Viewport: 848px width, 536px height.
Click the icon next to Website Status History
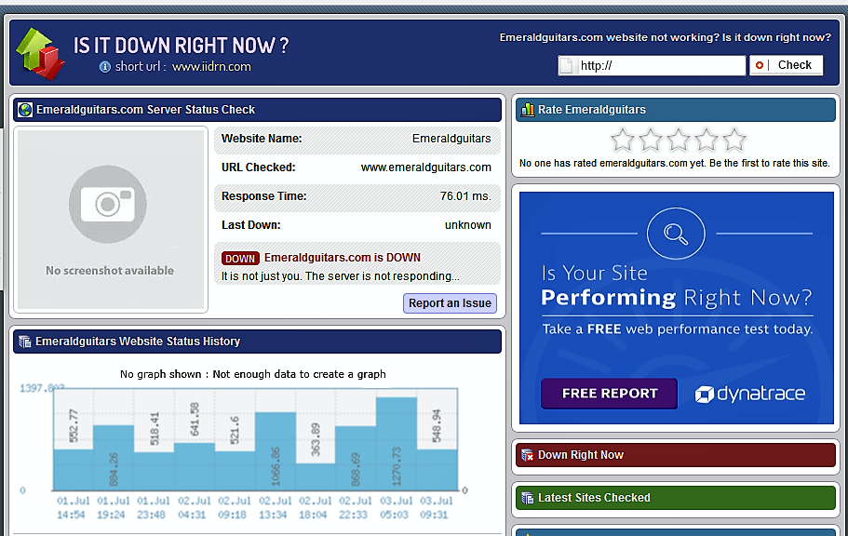(25, 342)
